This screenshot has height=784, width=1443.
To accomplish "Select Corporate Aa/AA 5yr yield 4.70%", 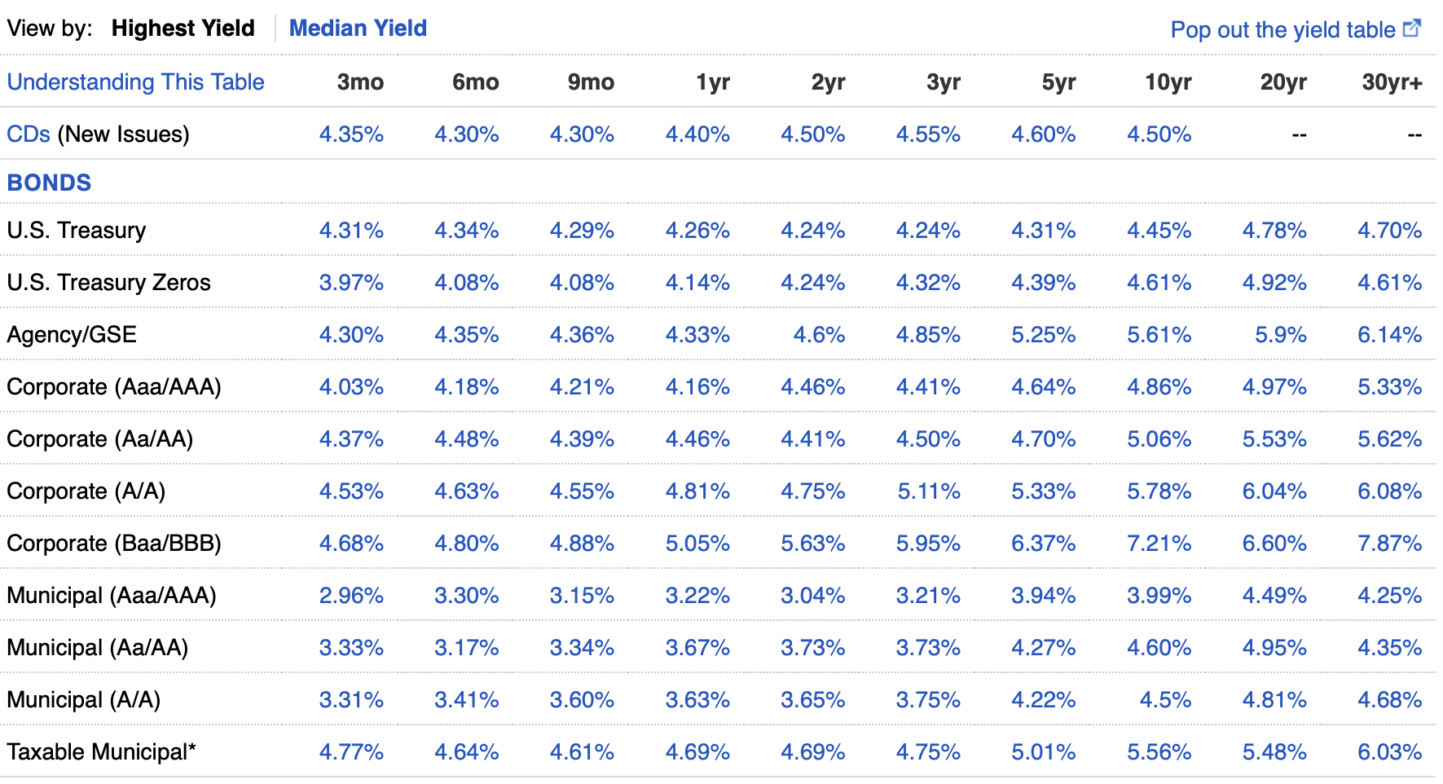I will 1043,439.
